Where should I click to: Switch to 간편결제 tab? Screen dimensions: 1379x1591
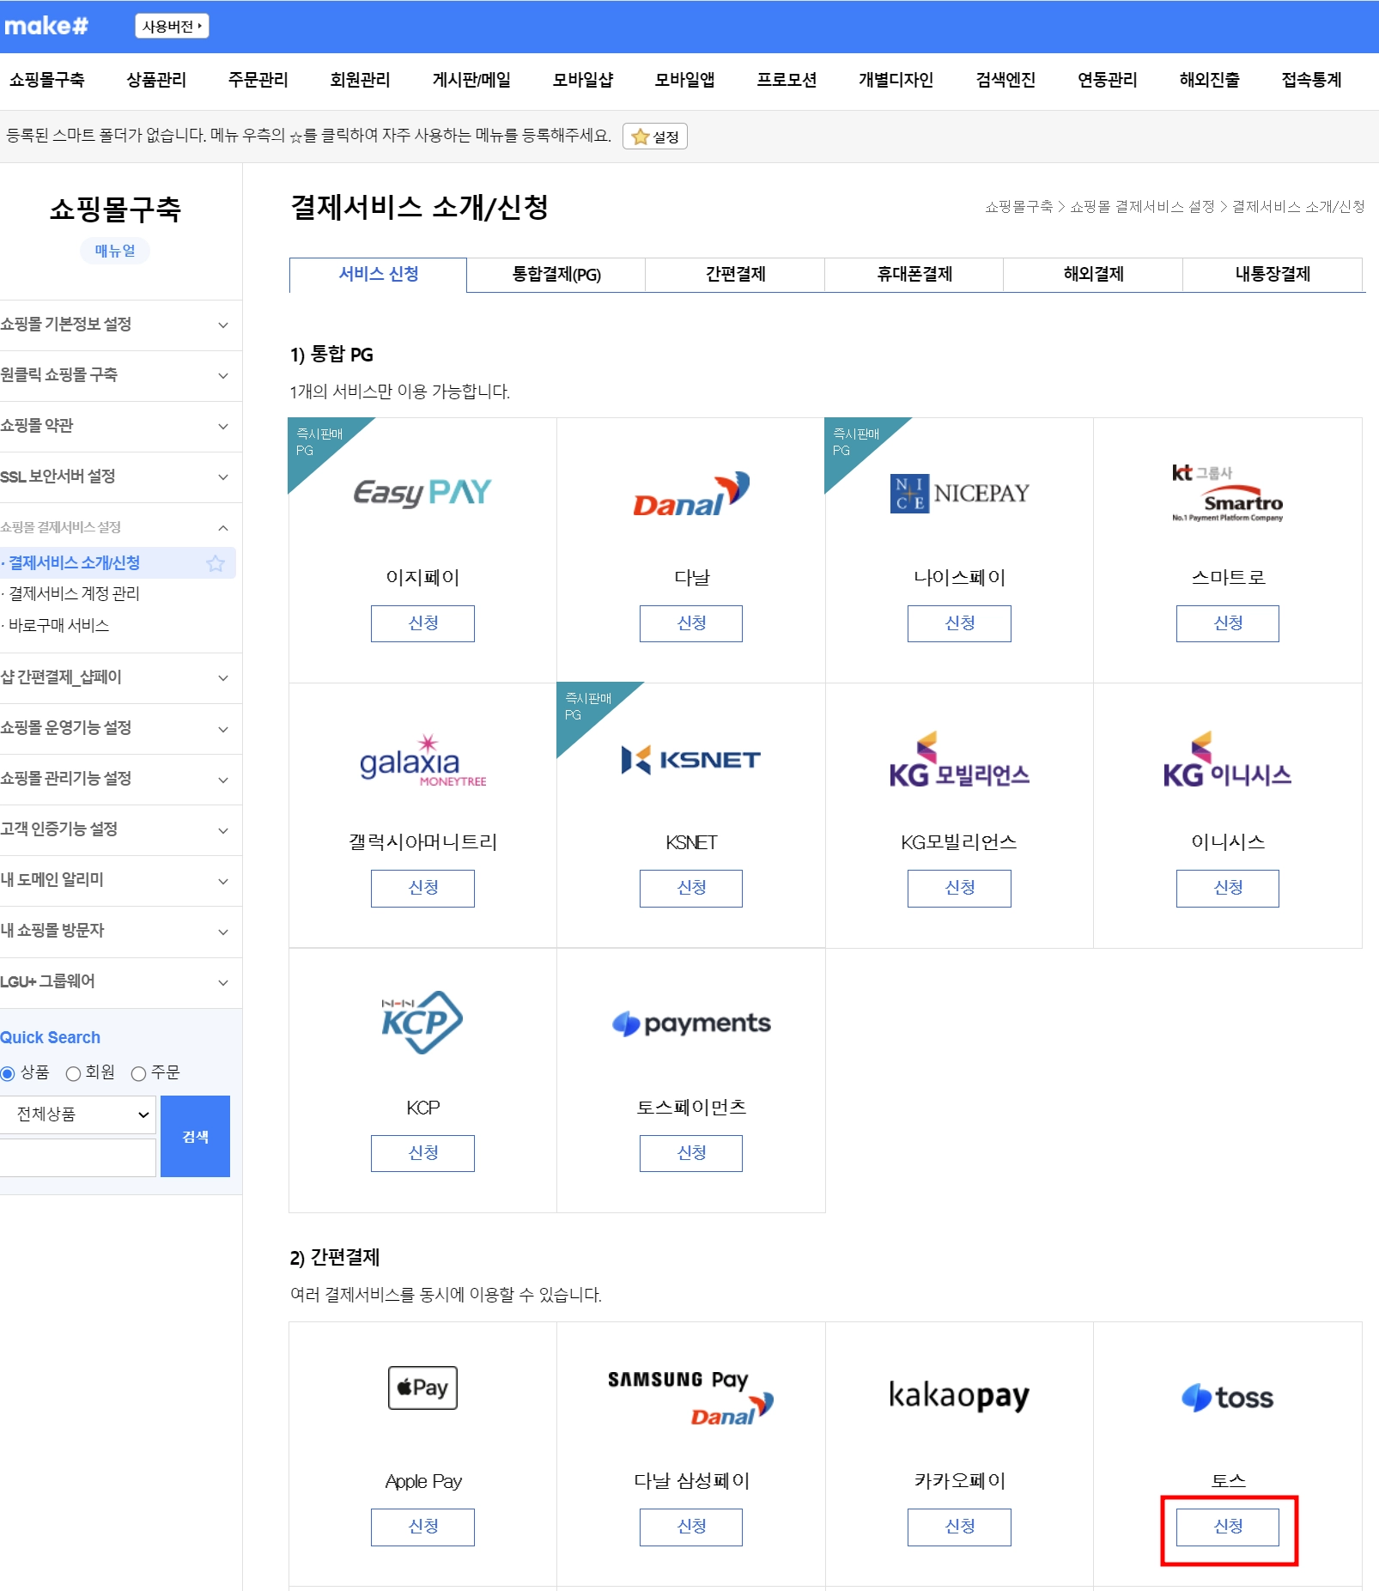point(735,275)
